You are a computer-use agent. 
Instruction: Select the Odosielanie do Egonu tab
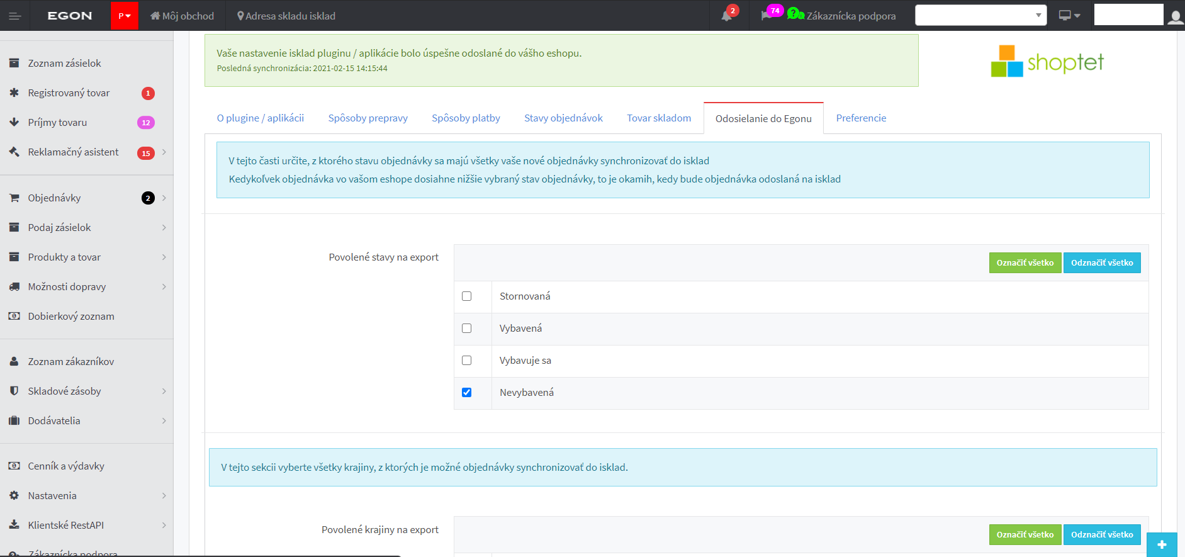[x=763, y=118]
